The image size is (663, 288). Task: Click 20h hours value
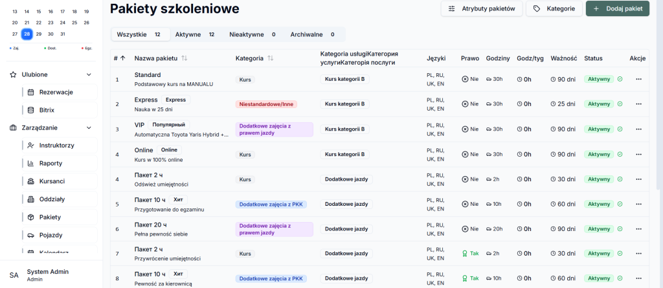(x=494, y=229)
